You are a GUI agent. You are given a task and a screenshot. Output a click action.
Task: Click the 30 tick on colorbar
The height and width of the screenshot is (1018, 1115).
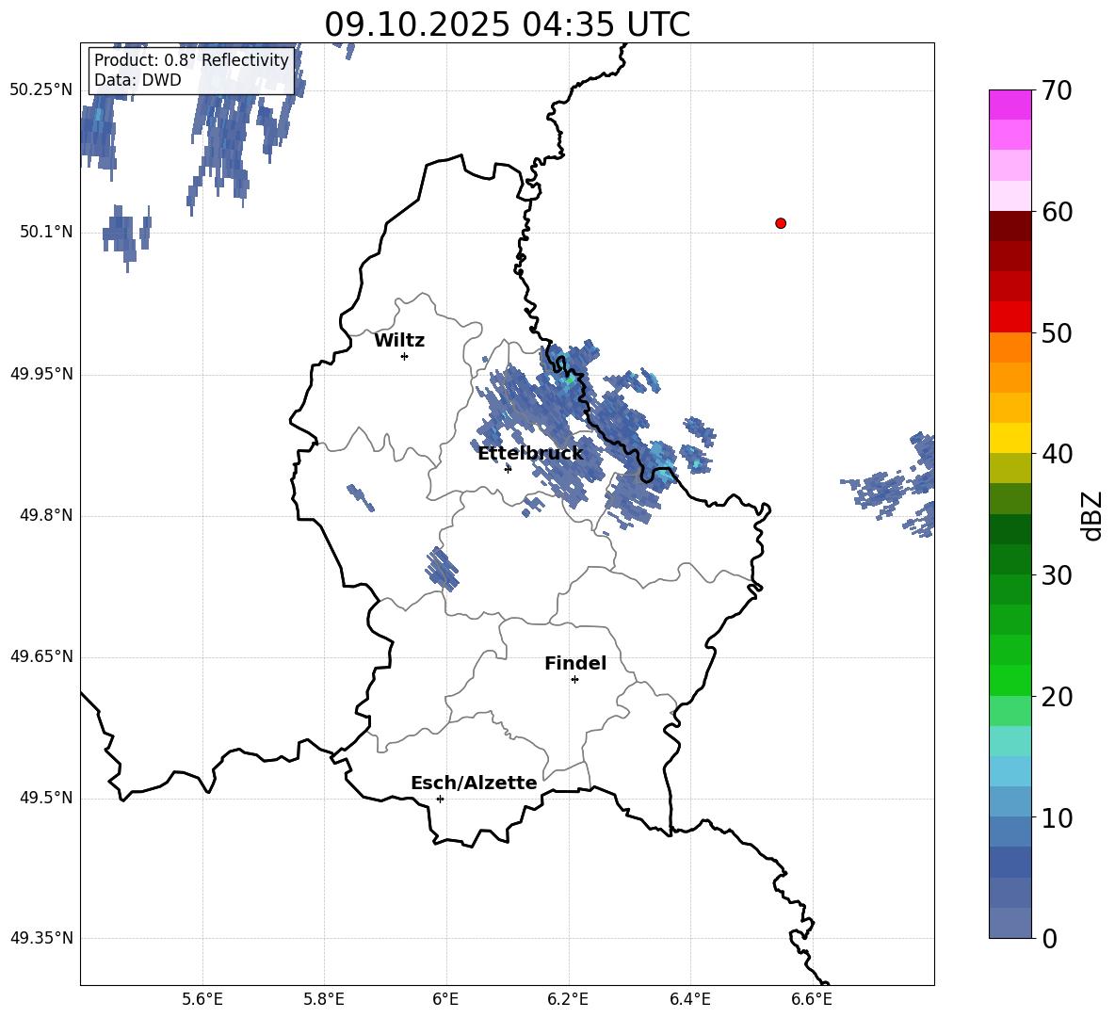[x=1057, y=575]
